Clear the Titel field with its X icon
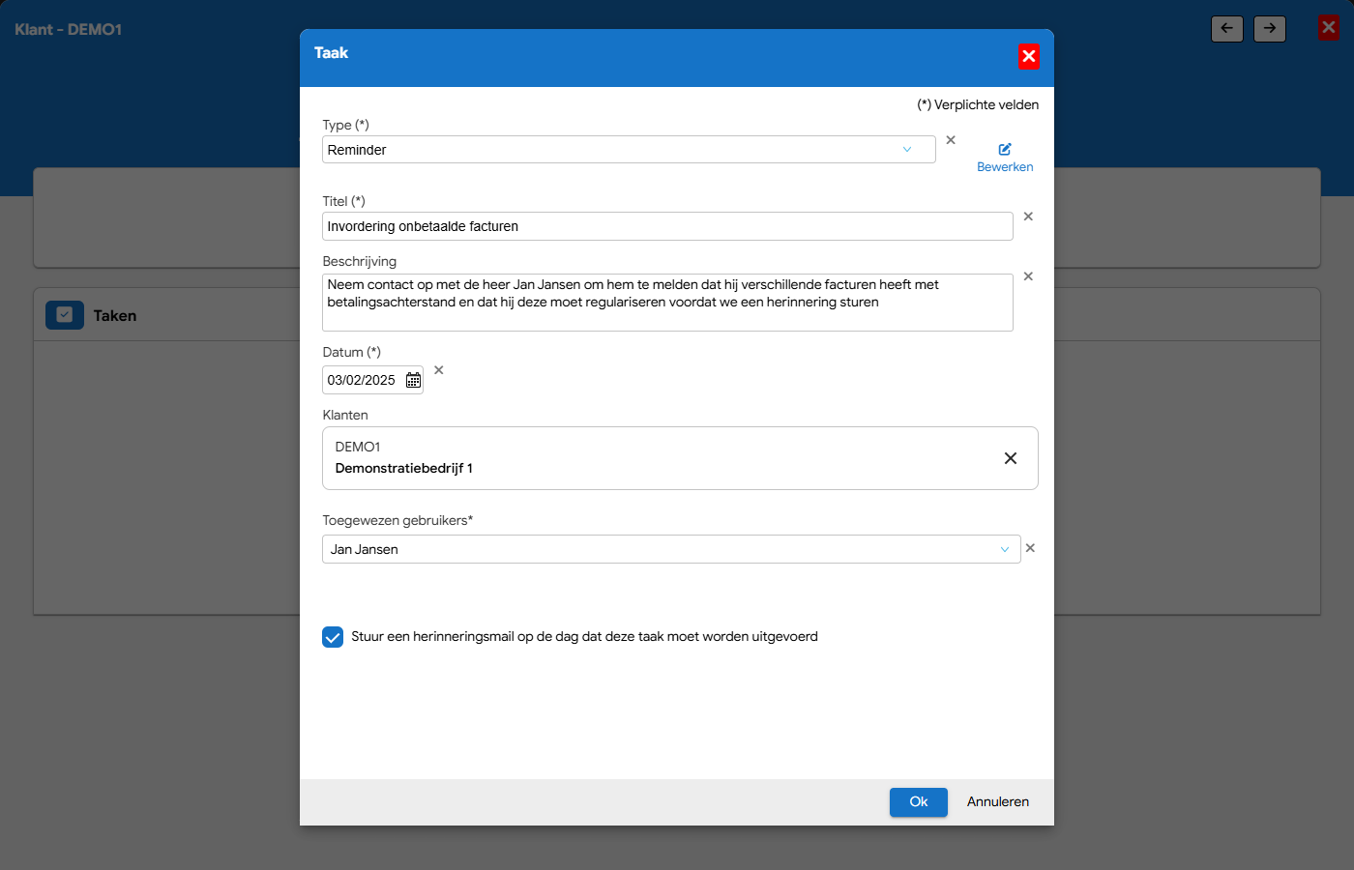The image size is (1354, 870). point(1028,217)
